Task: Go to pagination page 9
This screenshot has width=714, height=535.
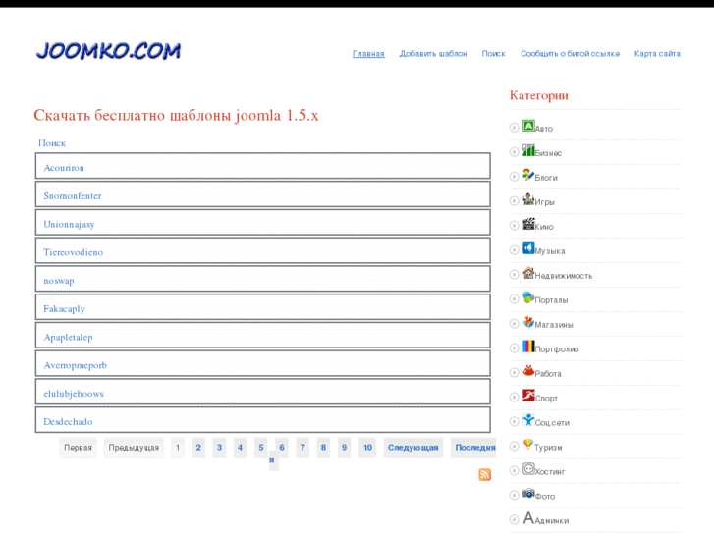Action: click(345, 448)
